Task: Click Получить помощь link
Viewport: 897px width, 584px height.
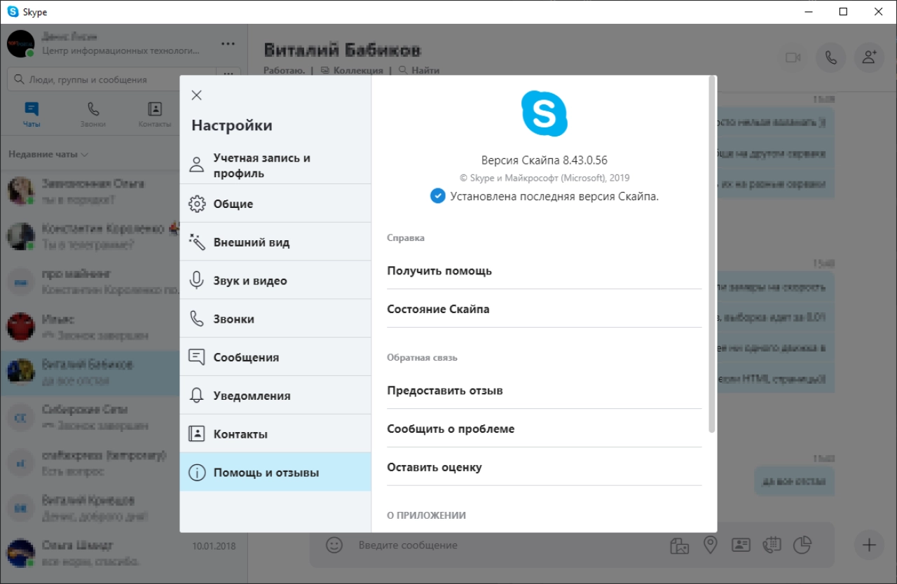Action: 544,271
